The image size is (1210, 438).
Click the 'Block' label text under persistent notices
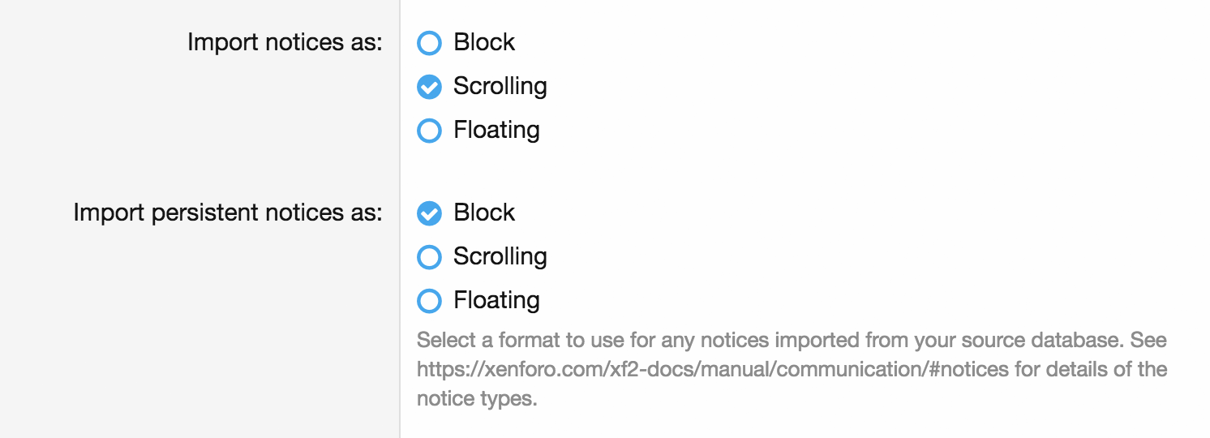point(484,213)
